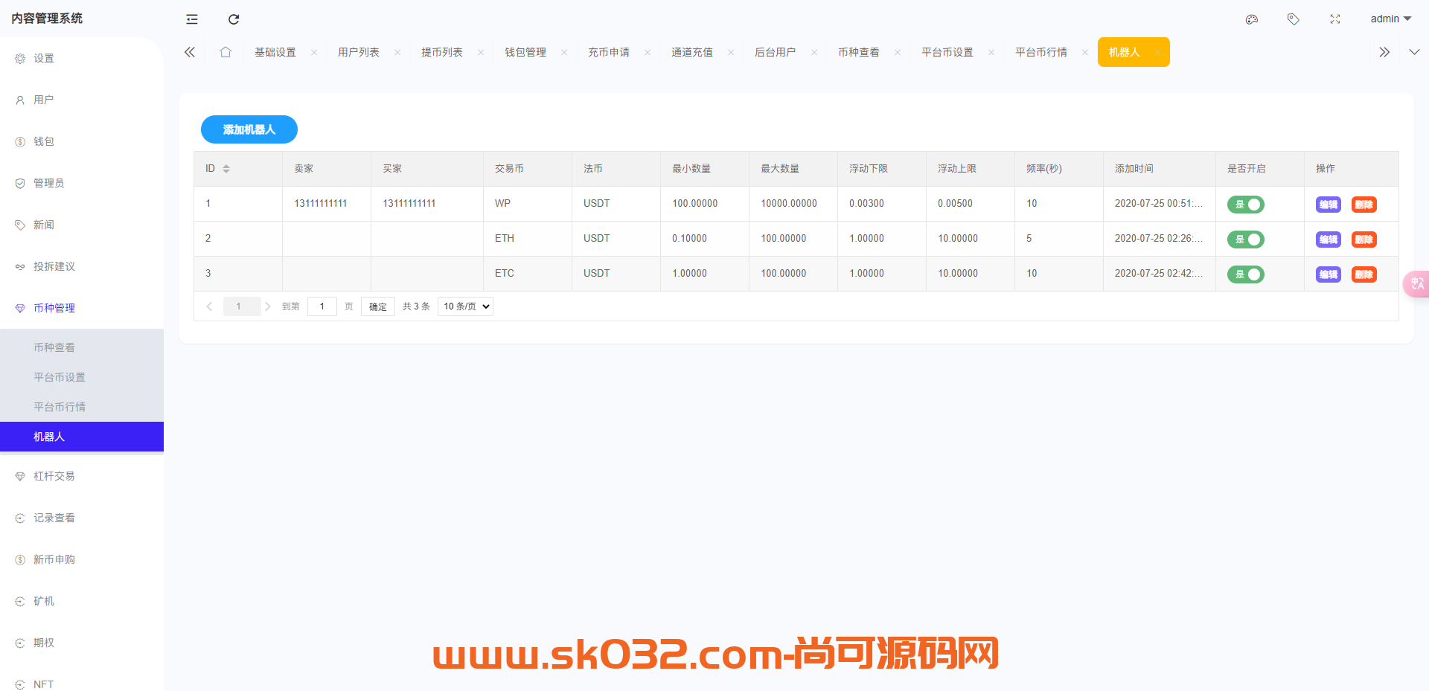The width and height of the screenshot is (1429, 691).
Task: Close the 平台币设置 tab
Action: (x=991, y=52)
